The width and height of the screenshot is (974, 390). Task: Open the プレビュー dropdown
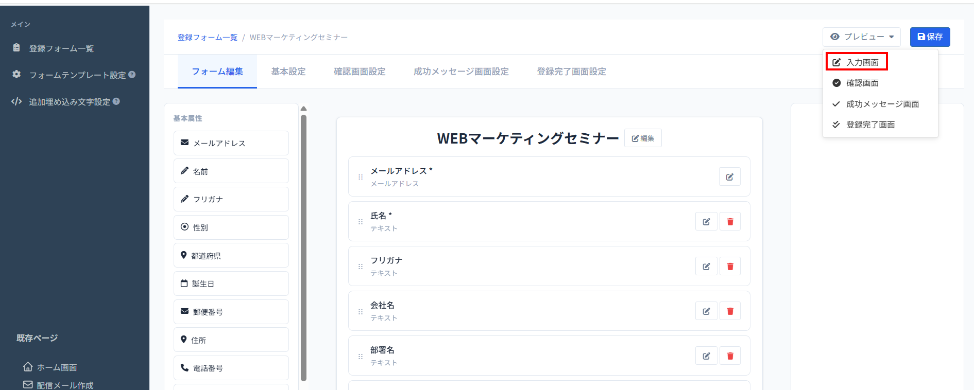coord(861,37)
